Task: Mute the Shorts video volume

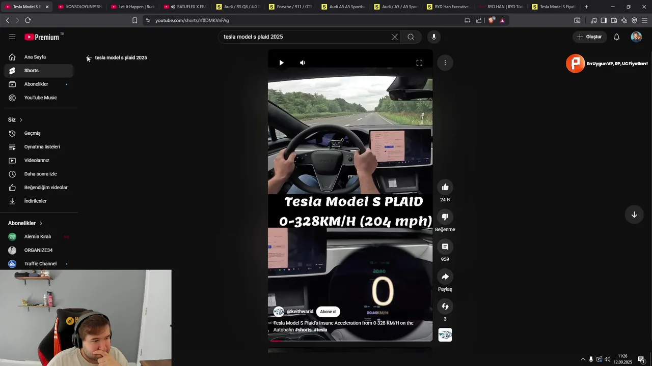Action: pyautogui.click(x=303, y=63)
